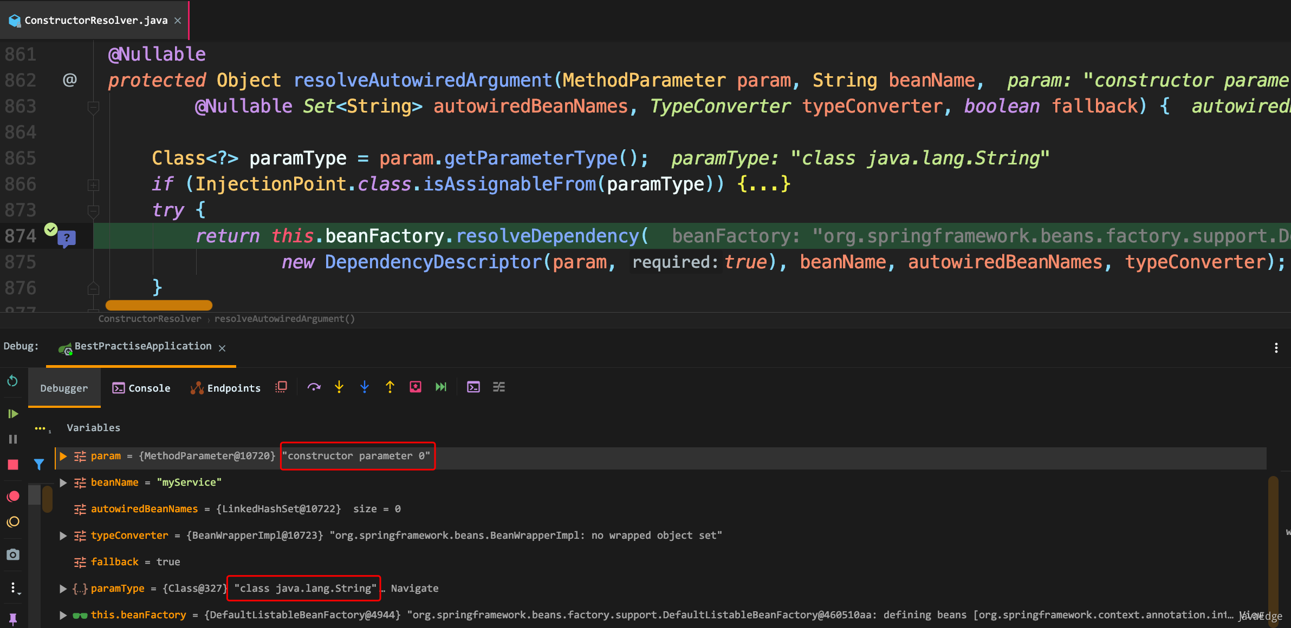
Task: Click the Resume Program green icon
Action: pos(13,414)
